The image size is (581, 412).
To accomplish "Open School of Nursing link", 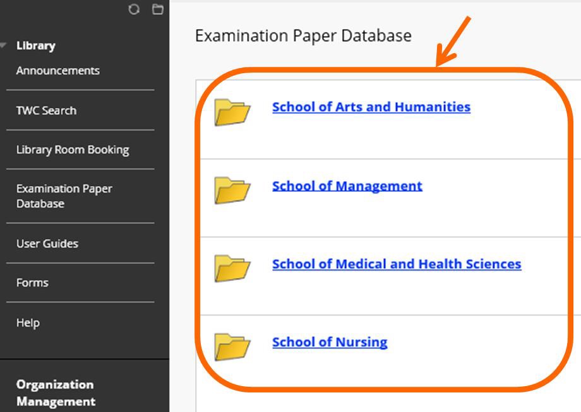I will (330, 343).
